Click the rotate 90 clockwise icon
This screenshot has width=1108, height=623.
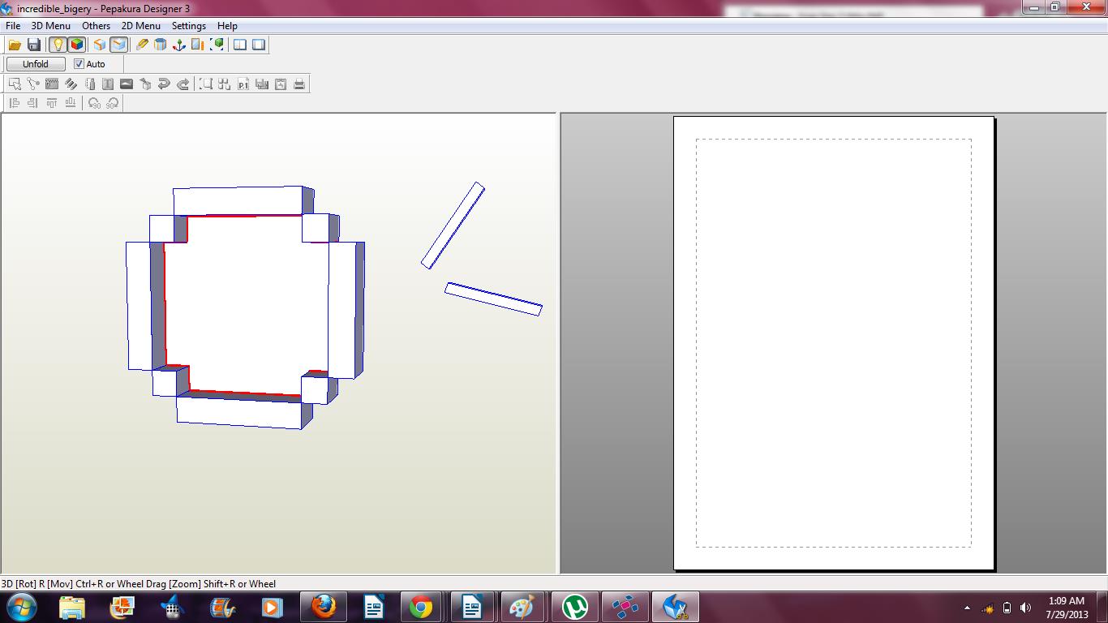(113, 103)
